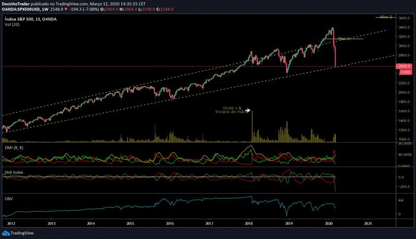Click the 2020 label on time axis
416x239 pixels.
click(329, 223)
